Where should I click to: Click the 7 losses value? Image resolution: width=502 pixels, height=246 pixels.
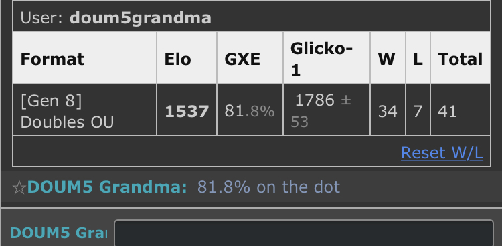point(418,112)
